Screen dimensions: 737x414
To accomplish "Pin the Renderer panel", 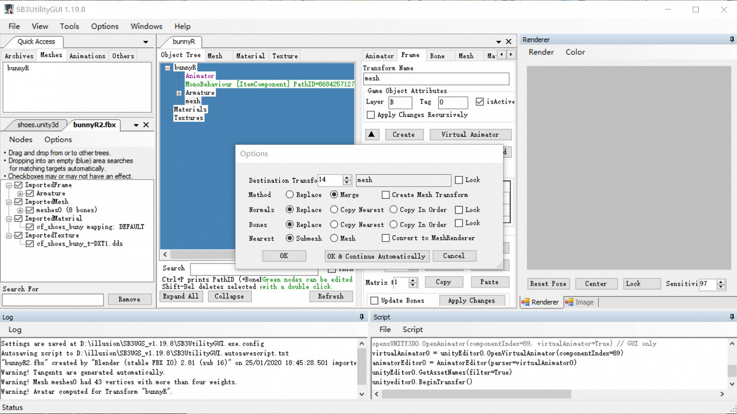I will 732,39.
